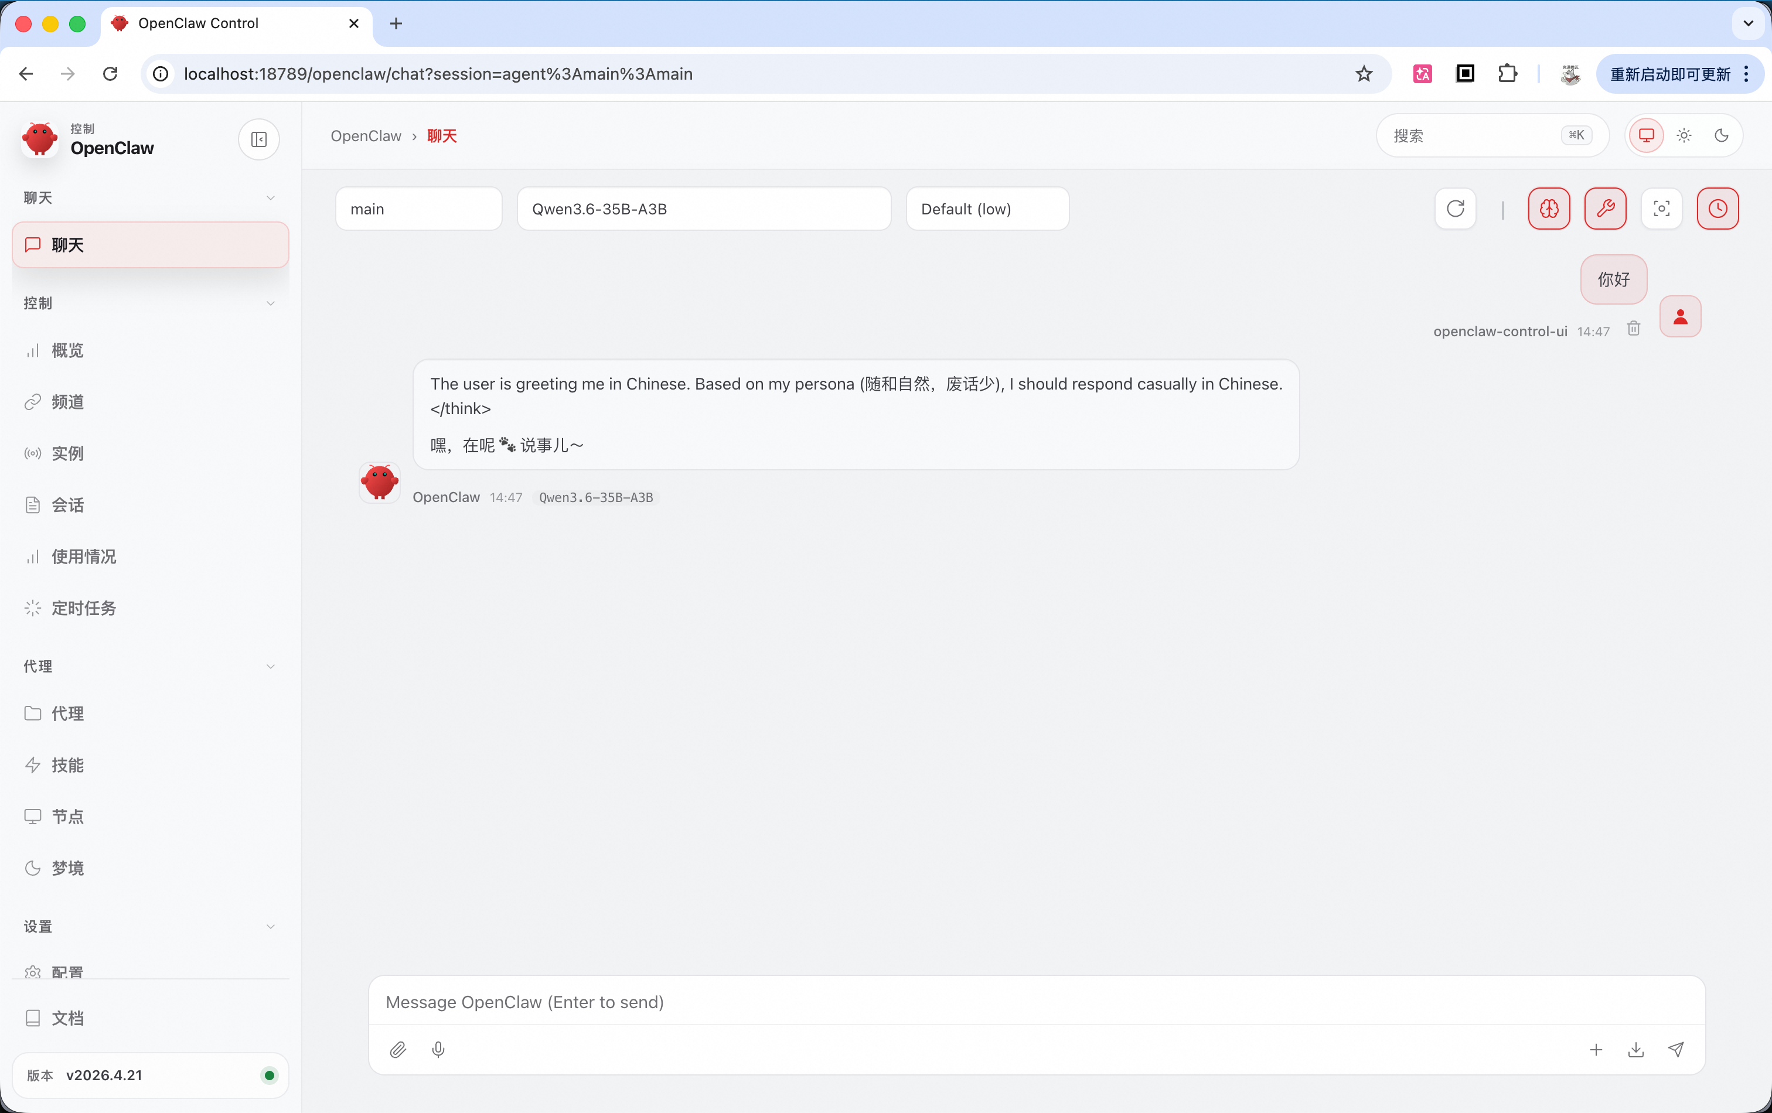The width and height of the screenshot is (1772, 1113).
Task: Focus the 搜索 search field
Action: click(1492, 135)
